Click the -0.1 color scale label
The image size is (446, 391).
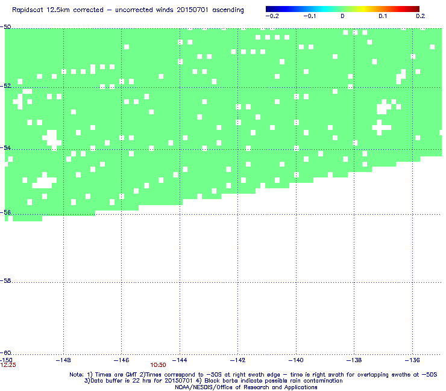(x=309, y=16)
